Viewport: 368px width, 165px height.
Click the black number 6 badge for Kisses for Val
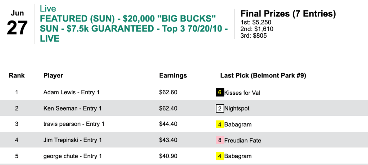coord(220,93)
